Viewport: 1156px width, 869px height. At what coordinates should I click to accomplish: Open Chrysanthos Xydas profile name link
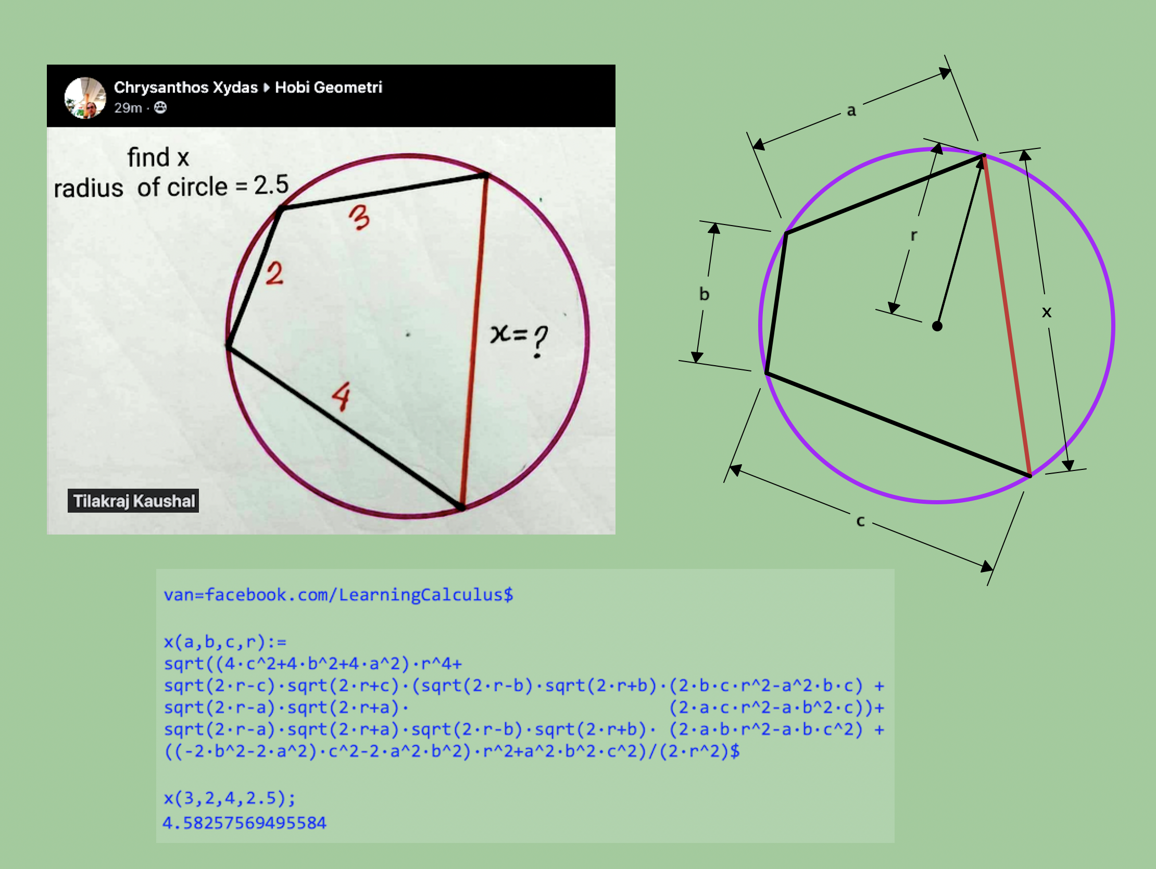click(185, 88)
